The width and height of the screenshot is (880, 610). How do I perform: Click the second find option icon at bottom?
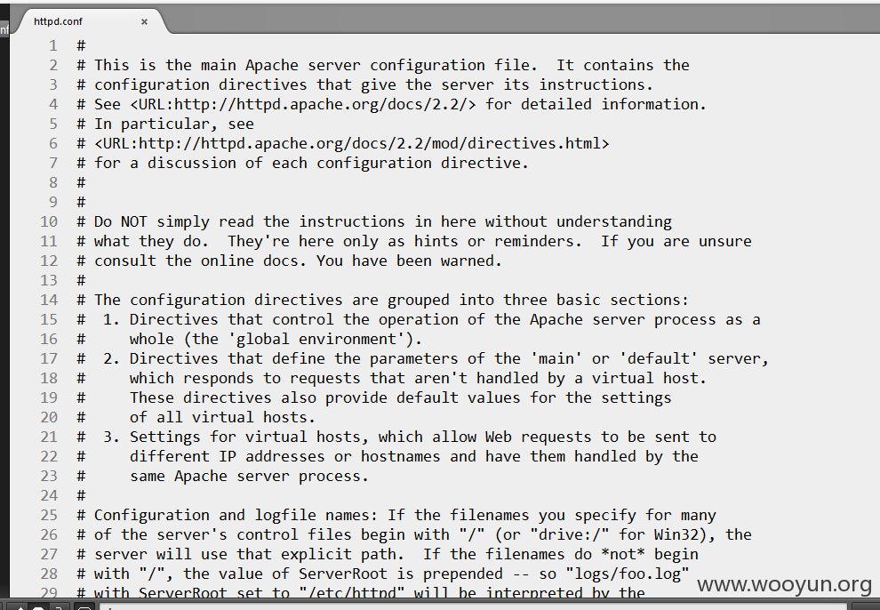tap(38, 606)
